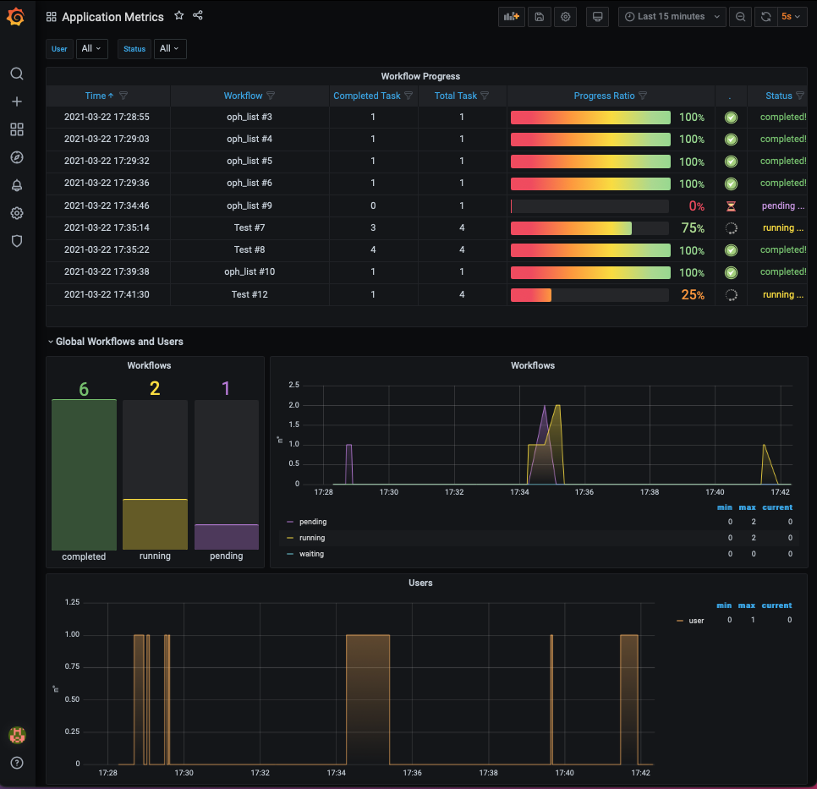
Task: Star the Application Metrics dashboard
Action: (x=178, y=14)
